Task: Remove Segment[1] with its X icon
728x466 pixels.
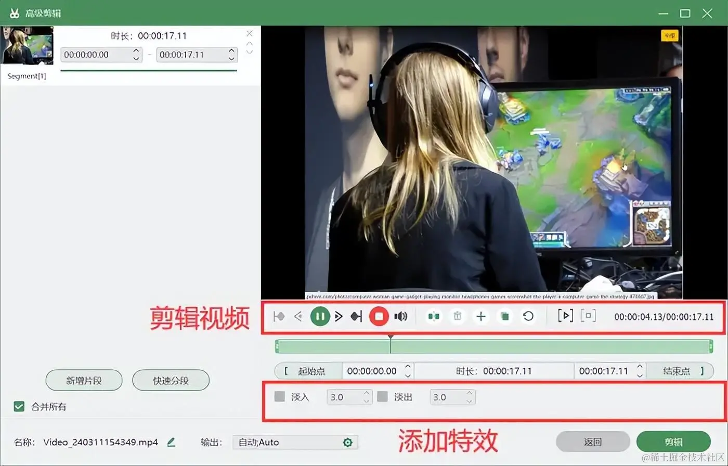Action: point(250,34)
